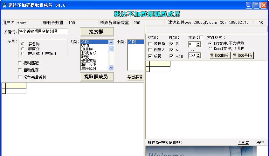Increase the minimum age spinner value

coord(198,43)
